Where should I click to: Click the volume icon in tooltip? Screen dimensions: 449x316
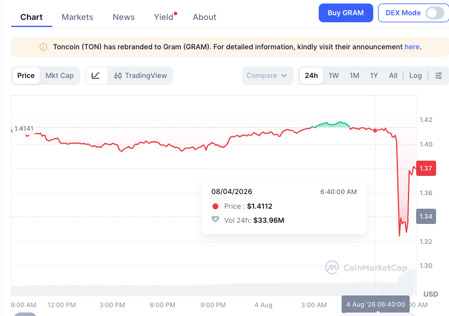[x=215, y=220]
